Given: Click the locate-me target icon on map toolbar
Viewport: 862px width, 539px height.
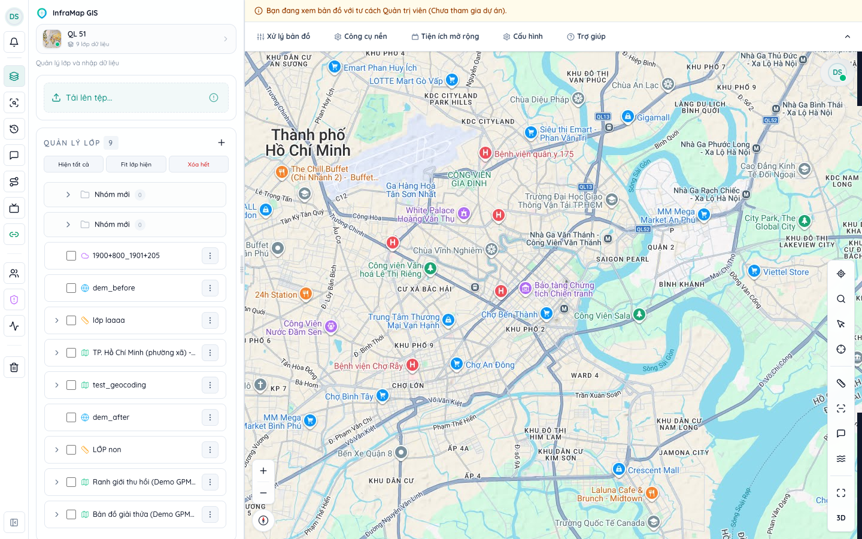Looking at the screenshot, I should [x=841, y=274].
